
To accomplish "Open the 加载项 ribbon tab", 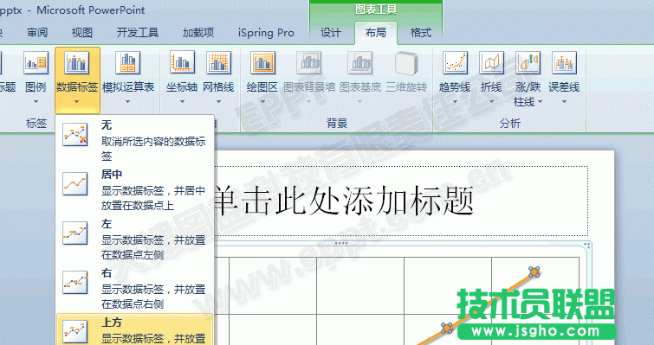I will [x=198, y=33].
